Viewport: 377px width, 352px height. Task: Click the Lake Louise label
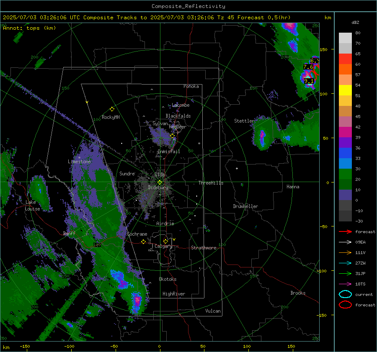(33, 206)
